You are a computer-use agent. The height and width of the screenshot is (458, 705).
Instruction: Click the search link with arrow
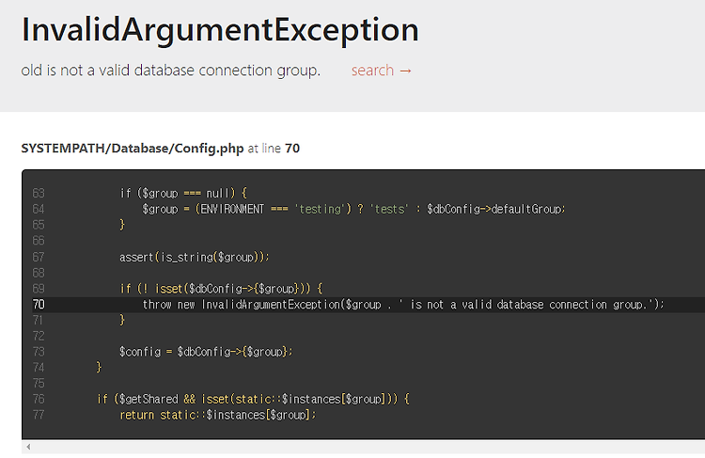coord(382,71)
